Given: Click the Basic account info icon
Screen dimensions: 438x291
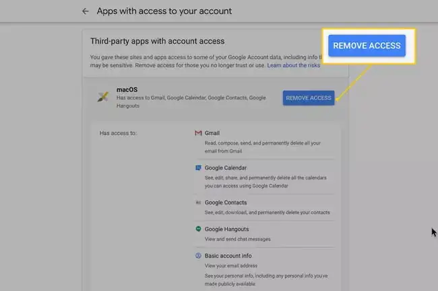Looking at the screenshot, I should [x=198, y=256].
